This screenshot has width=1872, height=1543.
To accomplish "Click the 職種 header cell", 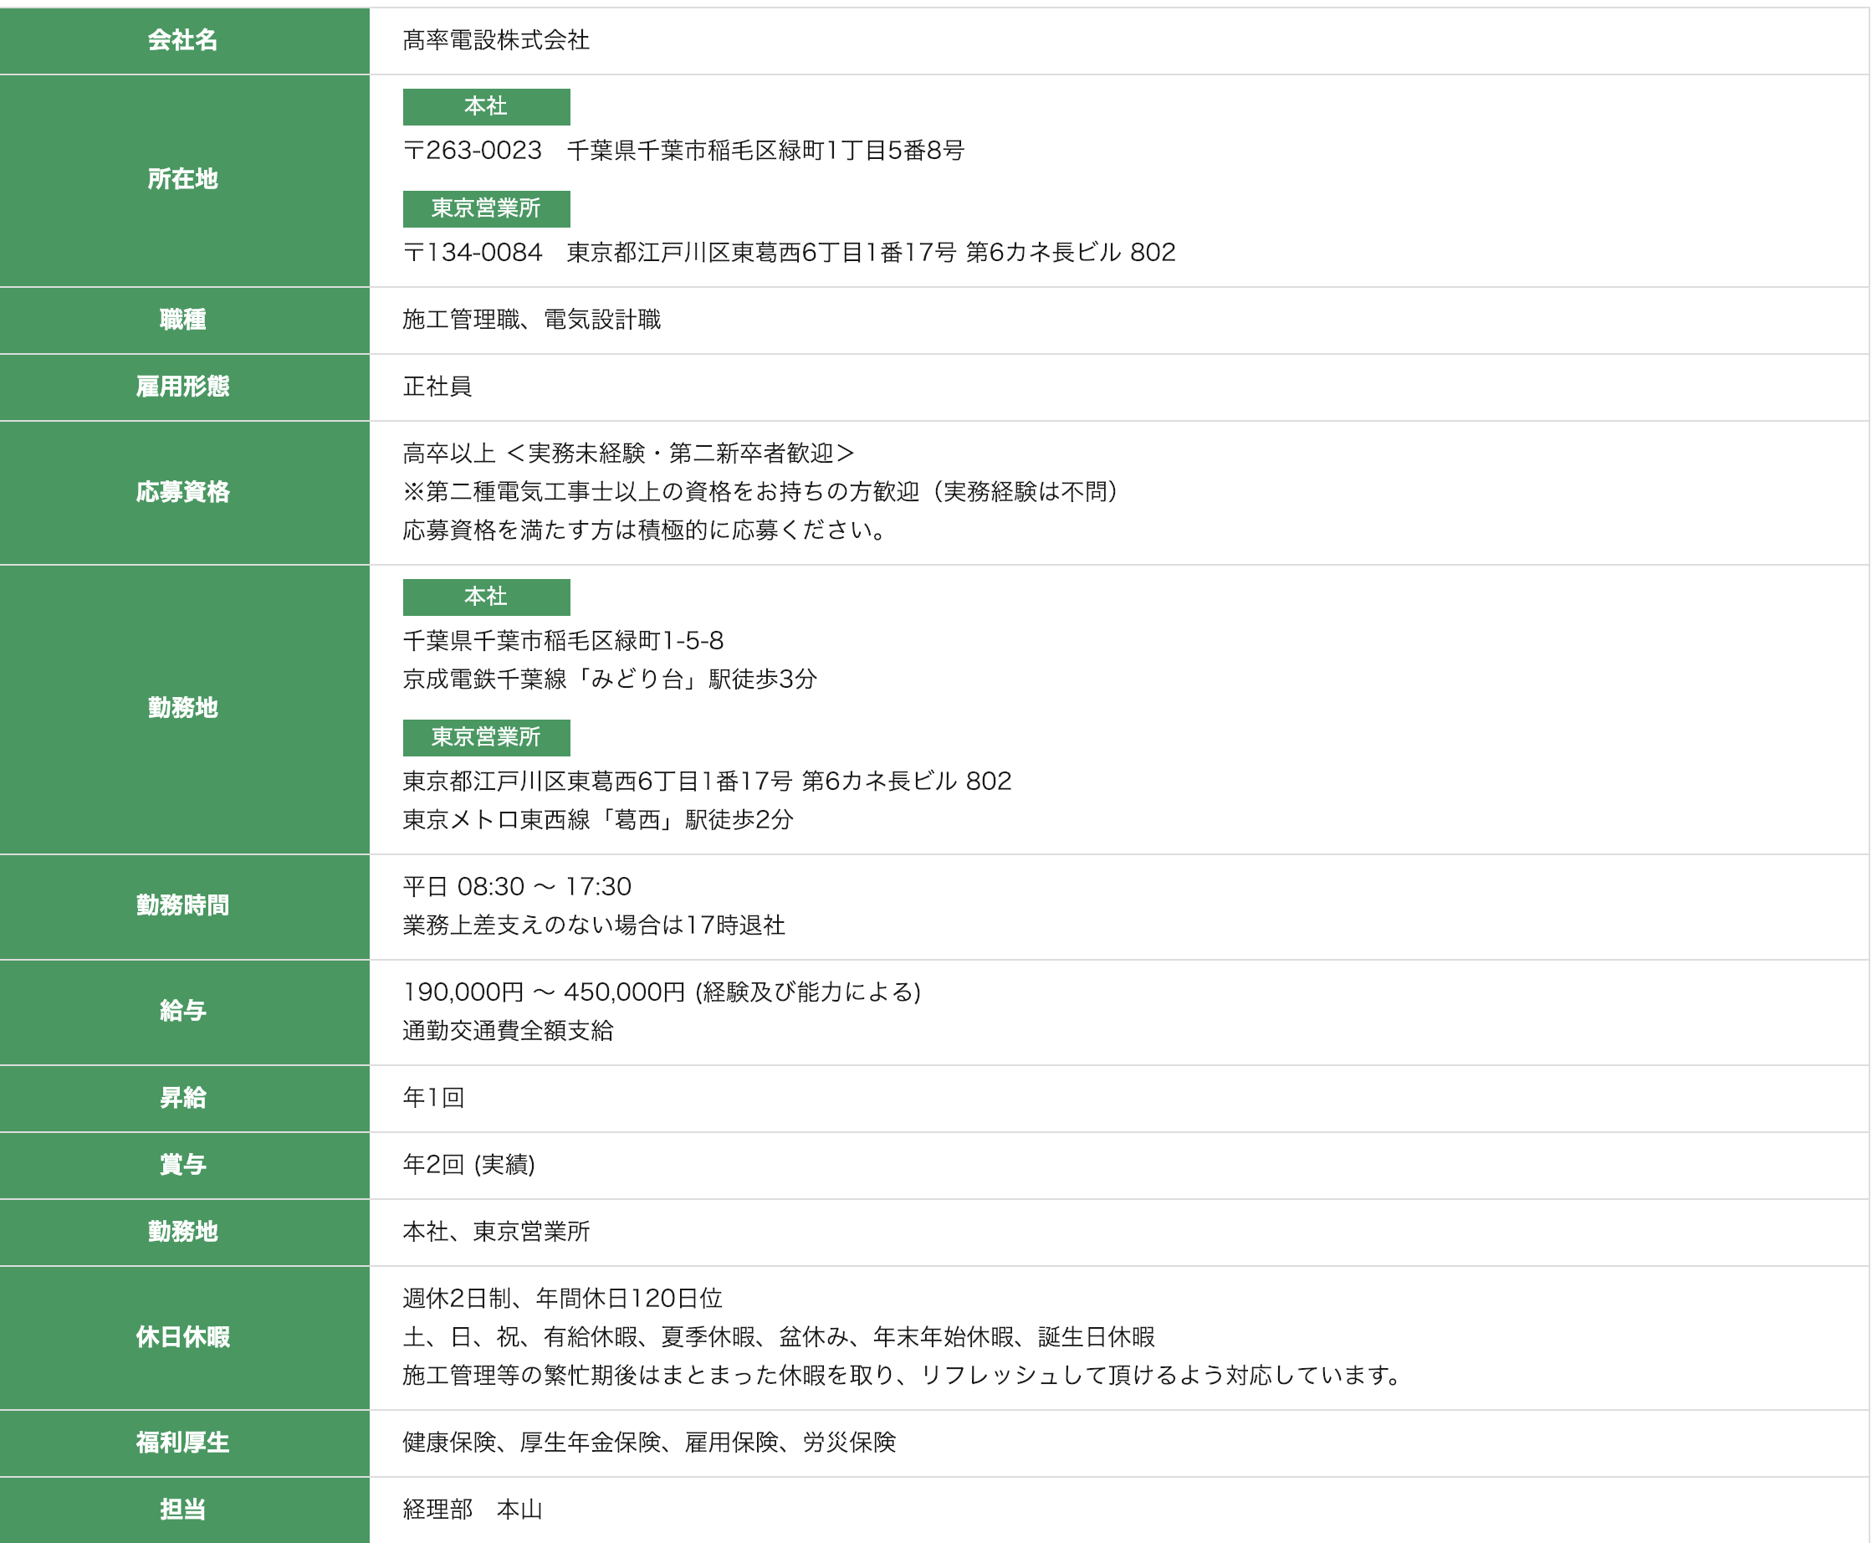I will 183,319.
